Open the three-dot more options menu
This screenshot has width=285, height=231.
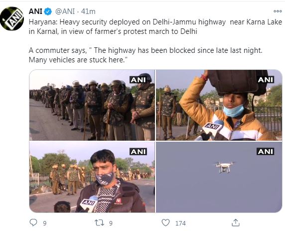tap(278, 11)
